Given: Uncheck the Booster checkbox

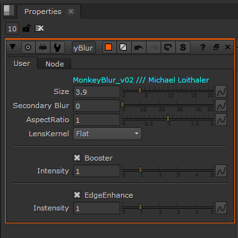Looking at the screenshot, I should 77,158.
